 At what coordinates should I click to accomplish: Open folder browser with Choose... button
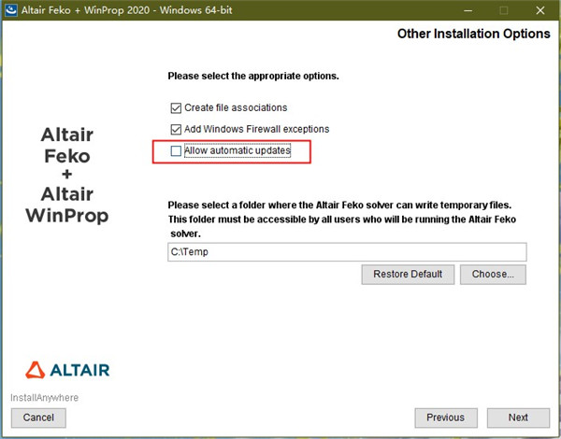coord(493,275)
